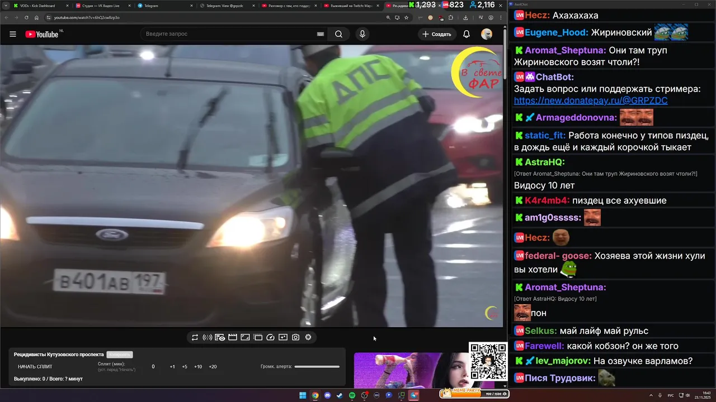Click the QR code image
Viewport: 716px width, 402px height.
click(x=488, y=362)
